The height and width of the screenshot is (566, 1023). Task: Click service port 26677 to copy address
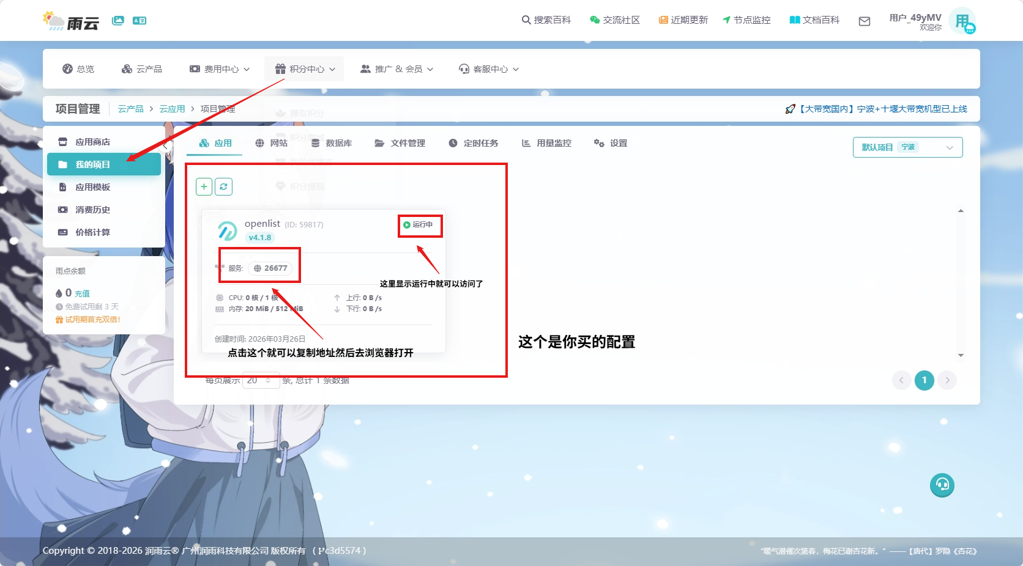270,268
